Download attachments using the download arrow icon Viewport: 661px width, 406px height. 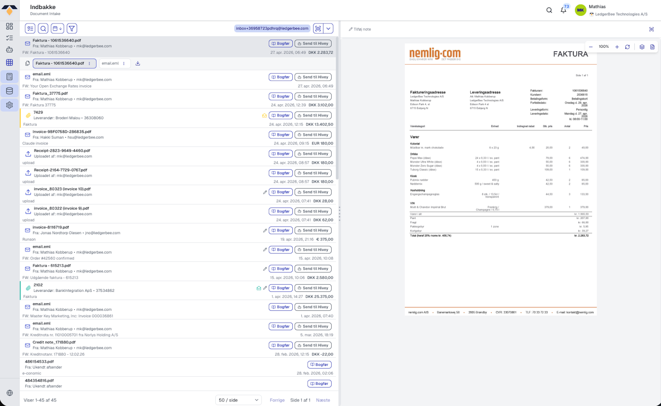click(138, 64)
